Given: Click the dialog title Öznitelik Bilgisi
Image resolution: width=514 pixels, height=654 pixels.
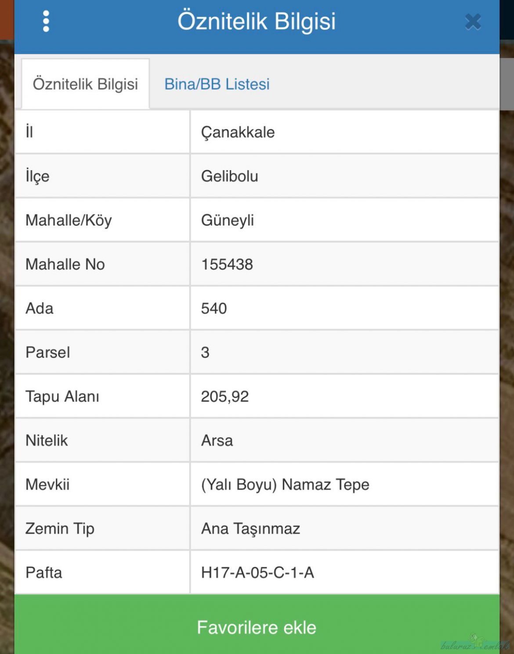Looking at the screenshot, I should coord(257,21).
